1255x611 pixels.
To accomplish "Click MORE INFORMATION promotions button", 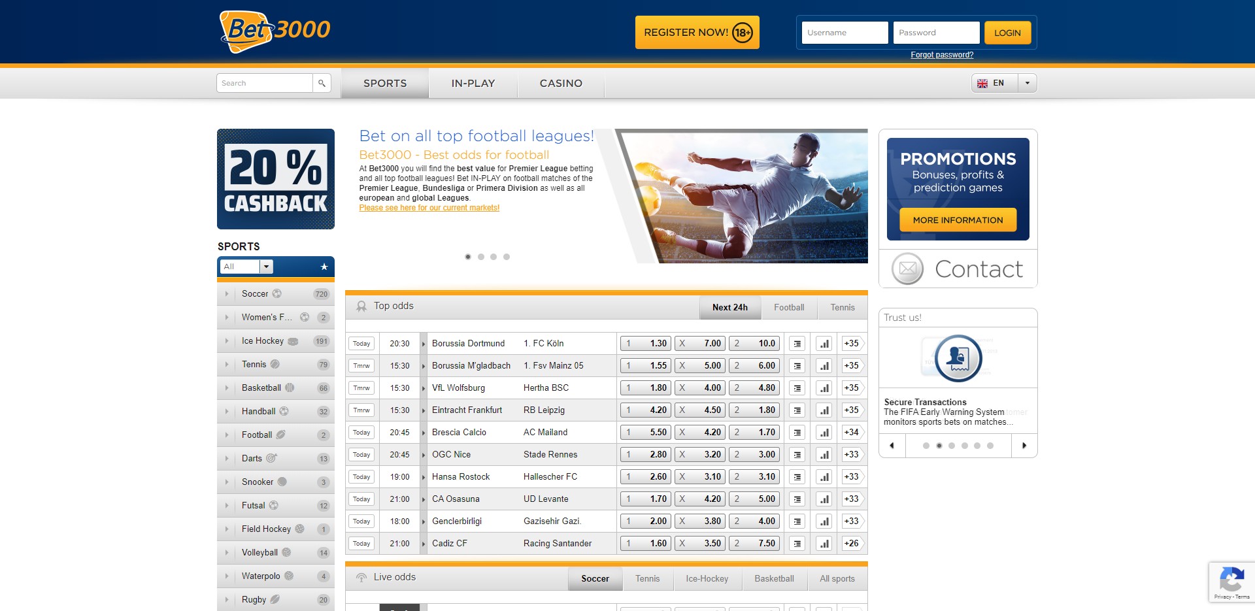I will pyautogui.click(x=958, y=220).
